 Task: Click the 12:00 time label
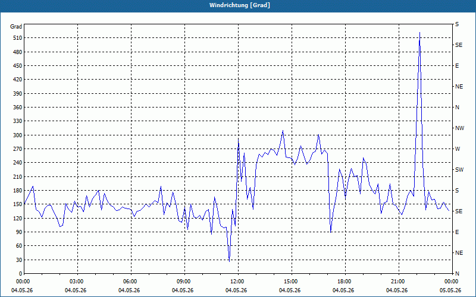[238, 281]
